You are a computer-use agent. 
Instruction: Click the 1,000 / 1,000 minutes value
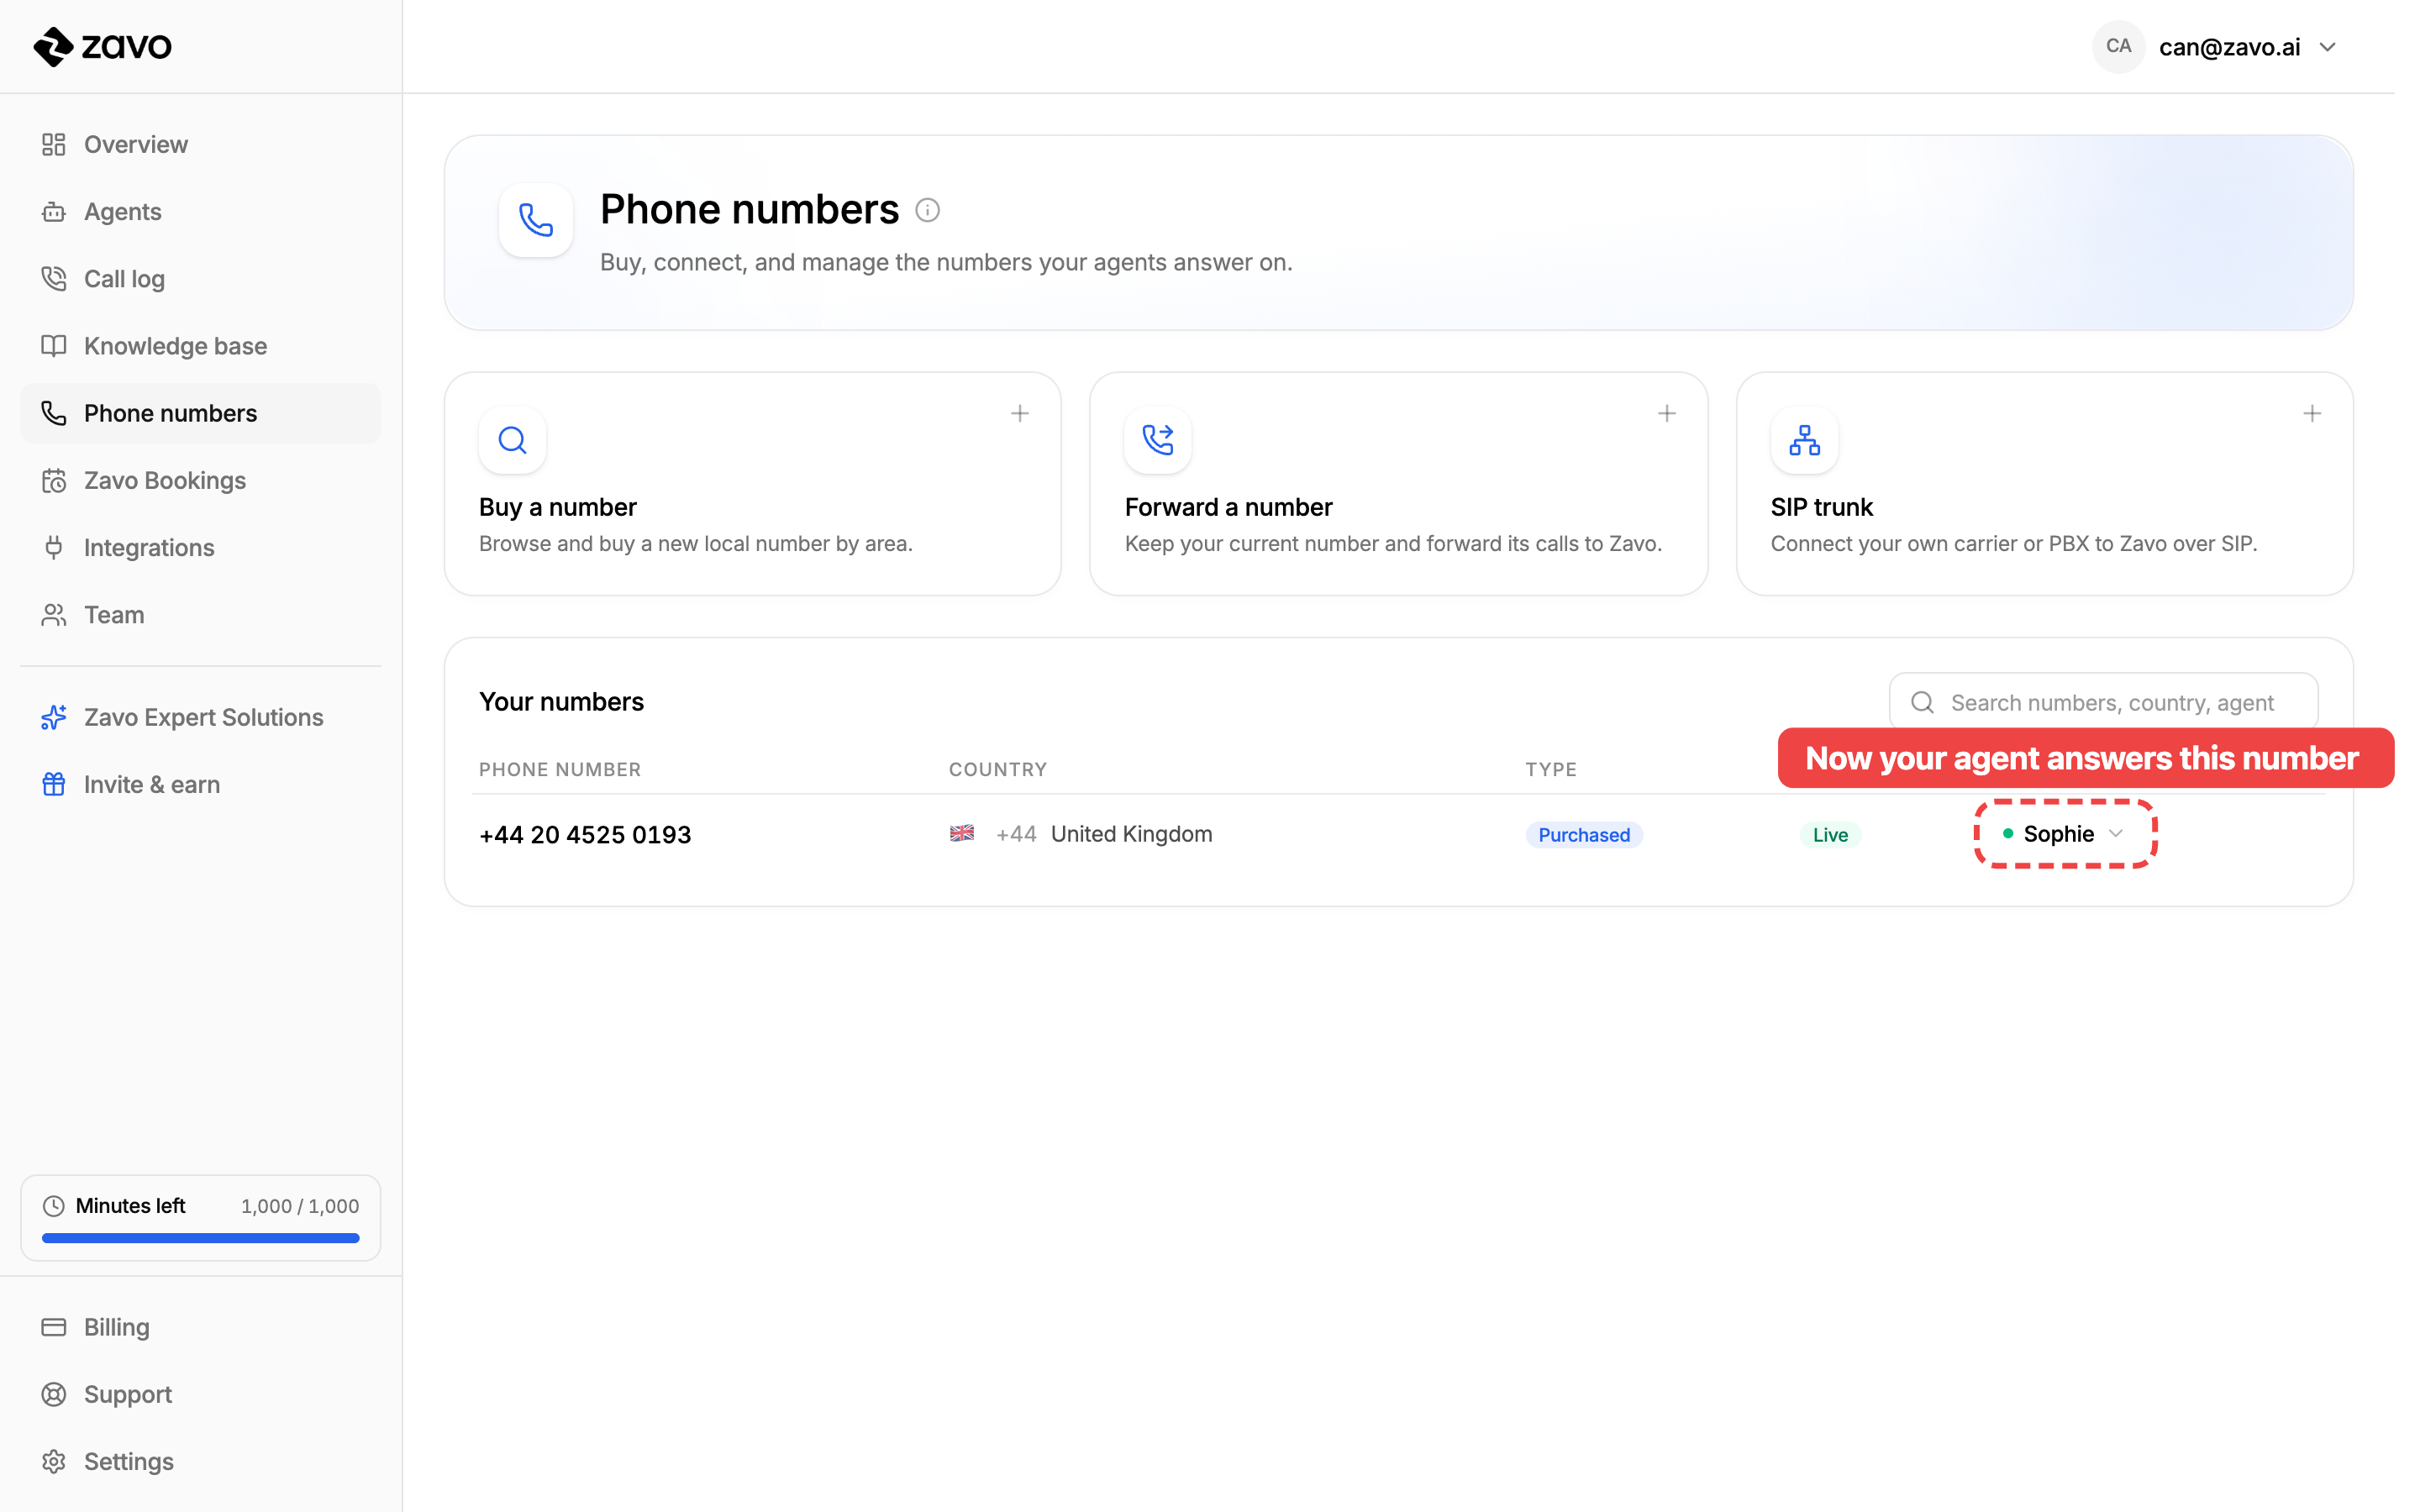click(x=300, y=1206)
